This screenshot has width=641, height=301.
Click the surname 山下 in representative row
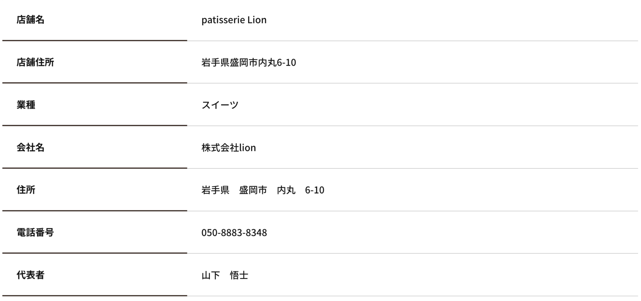point(211,275)
